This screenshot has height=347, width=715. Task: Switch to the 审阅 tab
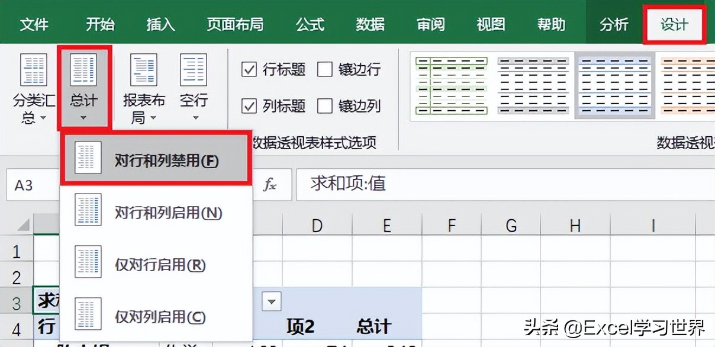coord(431,24)
